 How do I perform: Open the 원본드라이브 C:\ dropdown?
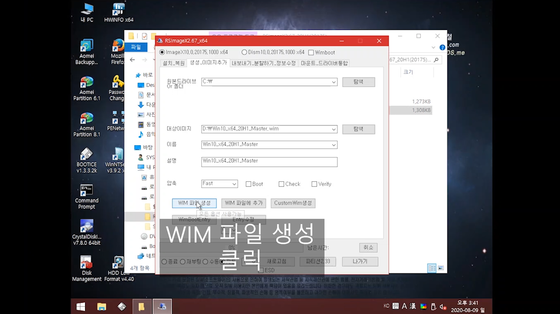click(334, 82)
